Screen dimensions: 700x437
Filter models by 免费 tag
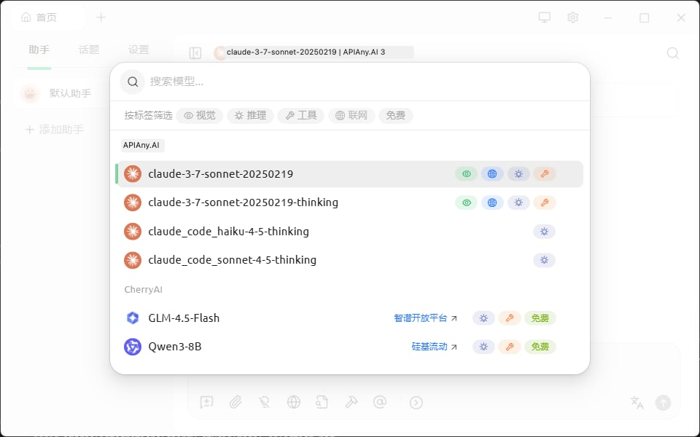(395, 116)
